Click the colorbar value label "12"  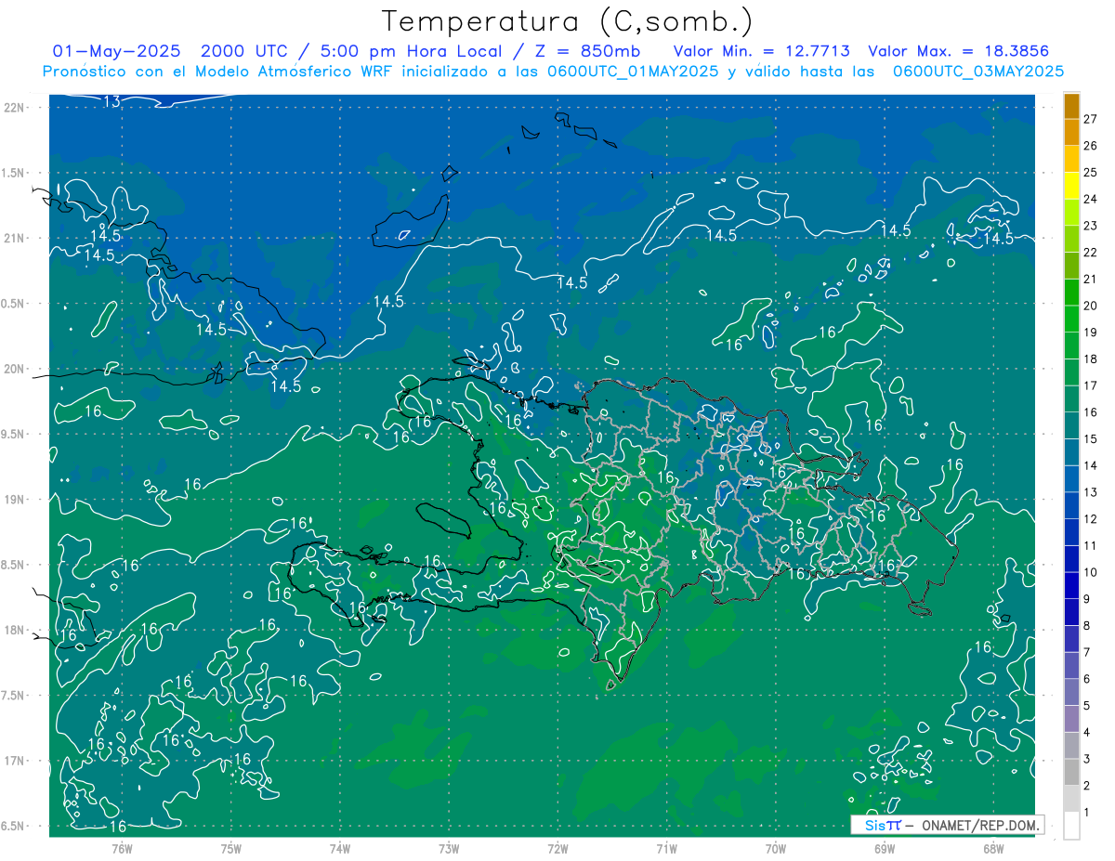pyautogui.click(x=1091, y=519)
